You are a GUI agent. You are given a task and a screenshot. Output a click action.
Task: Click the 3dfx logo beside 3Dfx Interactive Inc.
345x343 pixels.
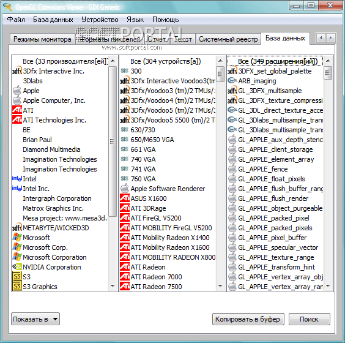pyautogui.click(x=17, y=71)
